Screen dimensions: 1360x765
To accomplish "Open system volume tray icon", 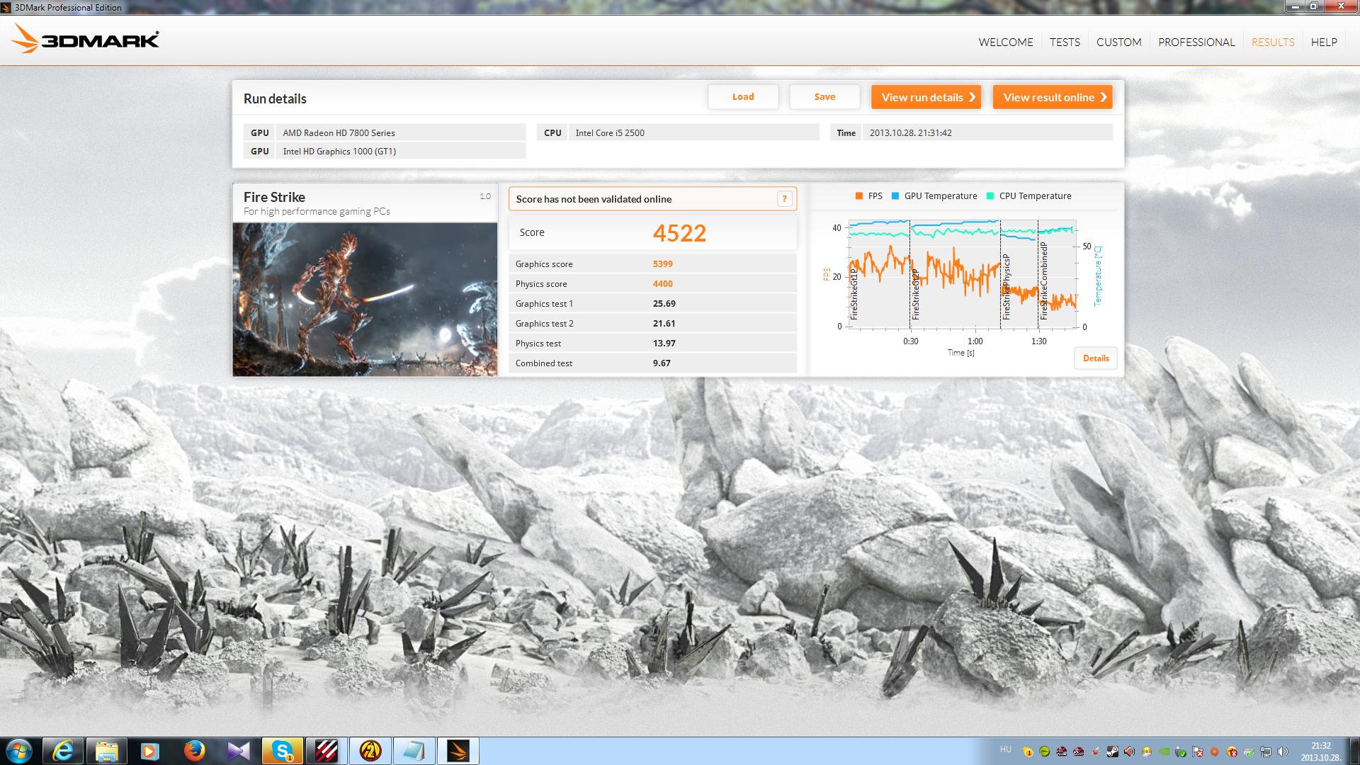I will pyautogui.click(x=1282, y=752).
